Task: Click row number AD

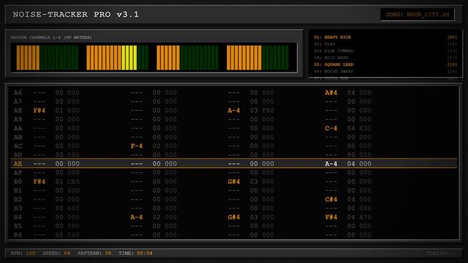Action: tap(18, 155)
